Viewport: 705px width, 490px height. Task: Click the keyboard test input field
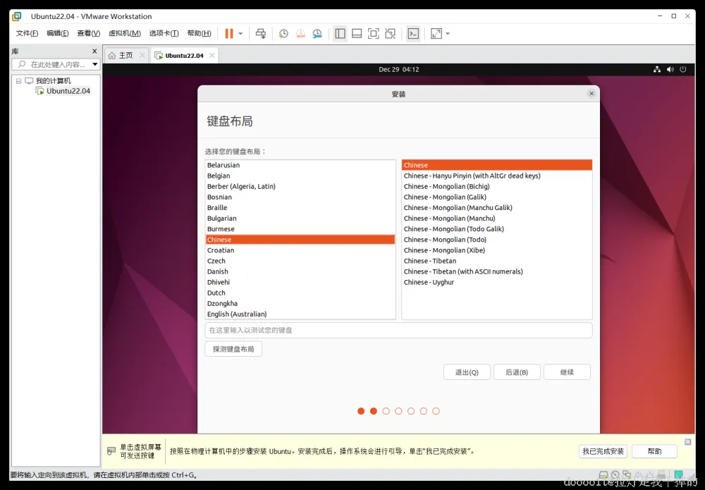(398, 331)
